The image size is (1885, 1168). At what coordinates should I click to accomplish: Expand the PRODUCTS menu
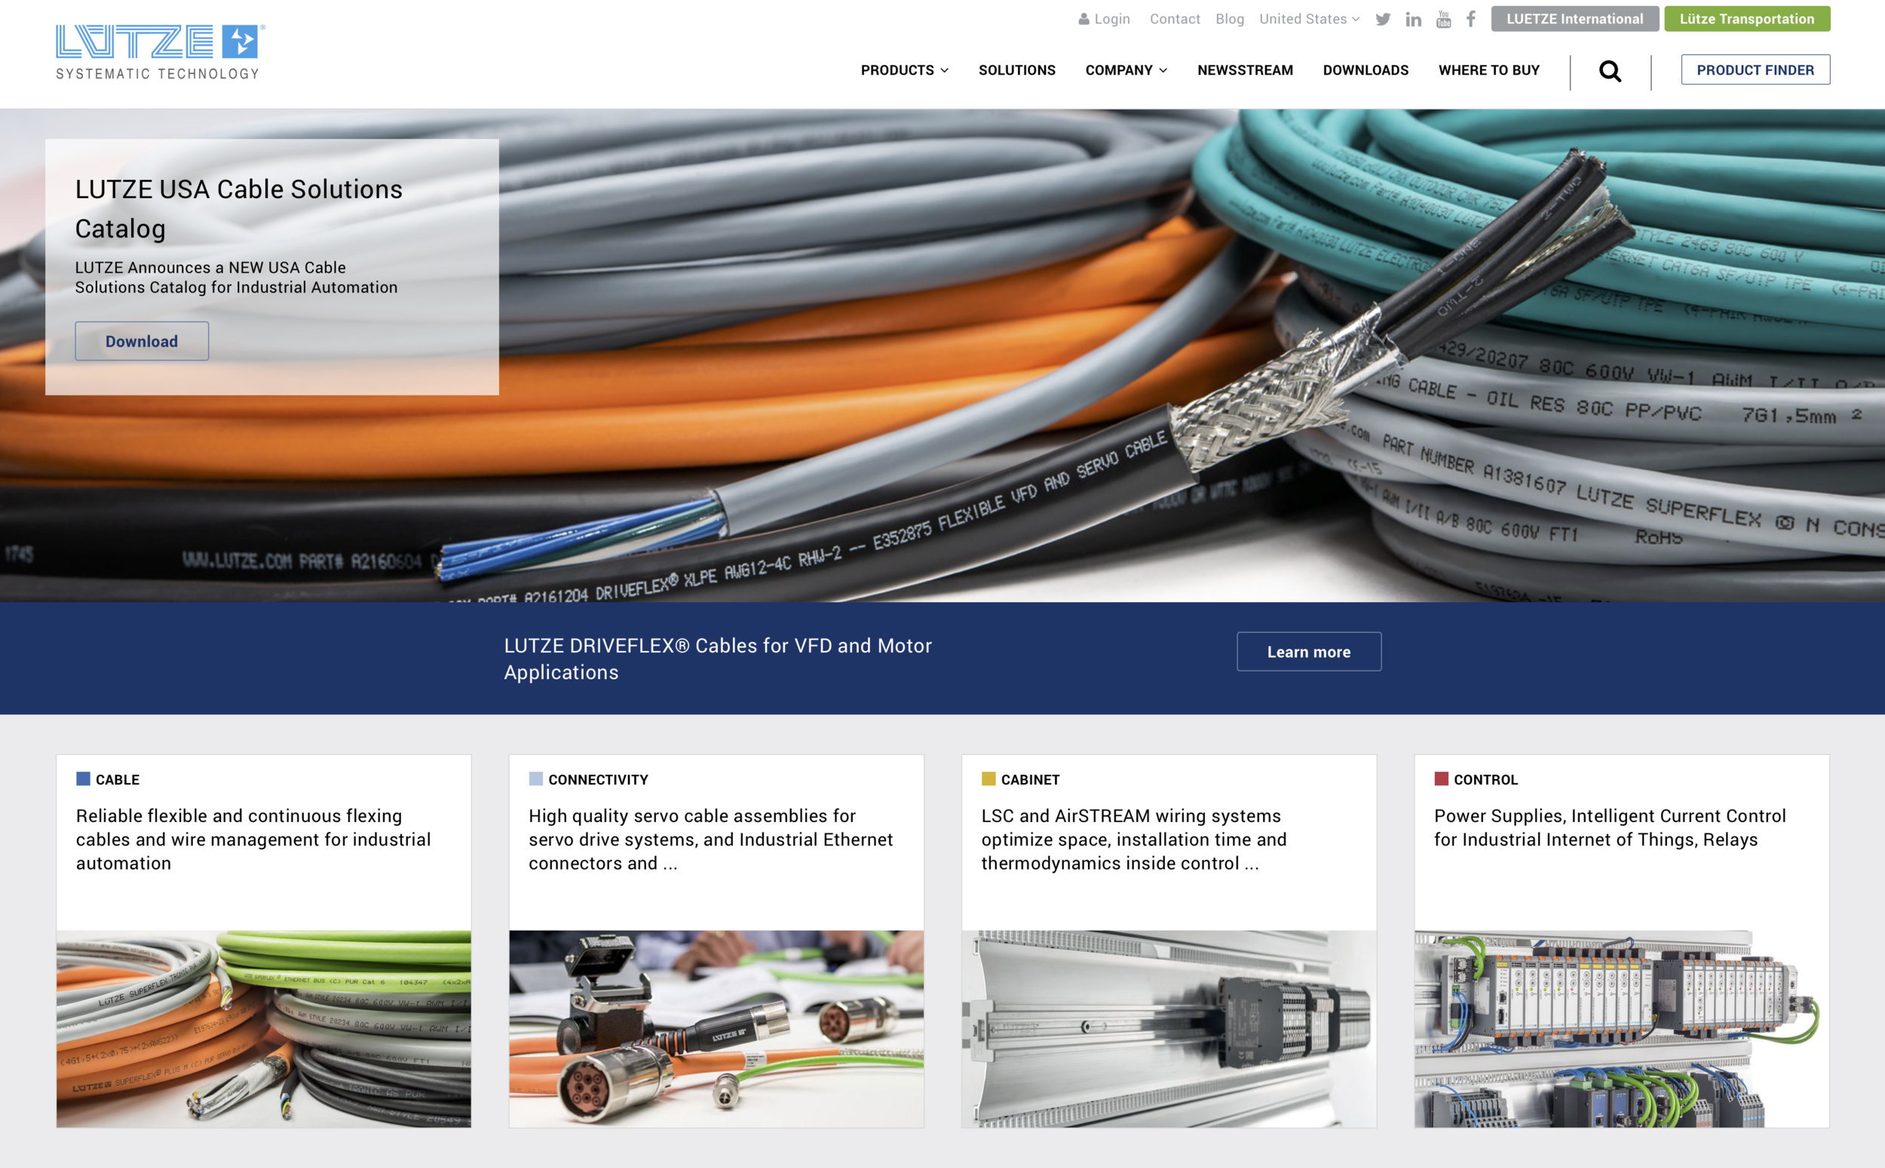tap(904, 70)
